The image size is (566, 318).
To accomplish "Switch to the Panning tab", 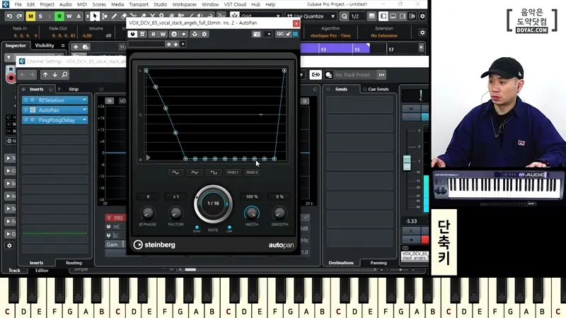I will click(379, 263).
